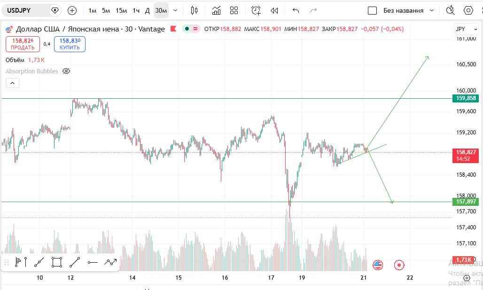
Task: Open the indicators panel
Action: click(216, 10)
